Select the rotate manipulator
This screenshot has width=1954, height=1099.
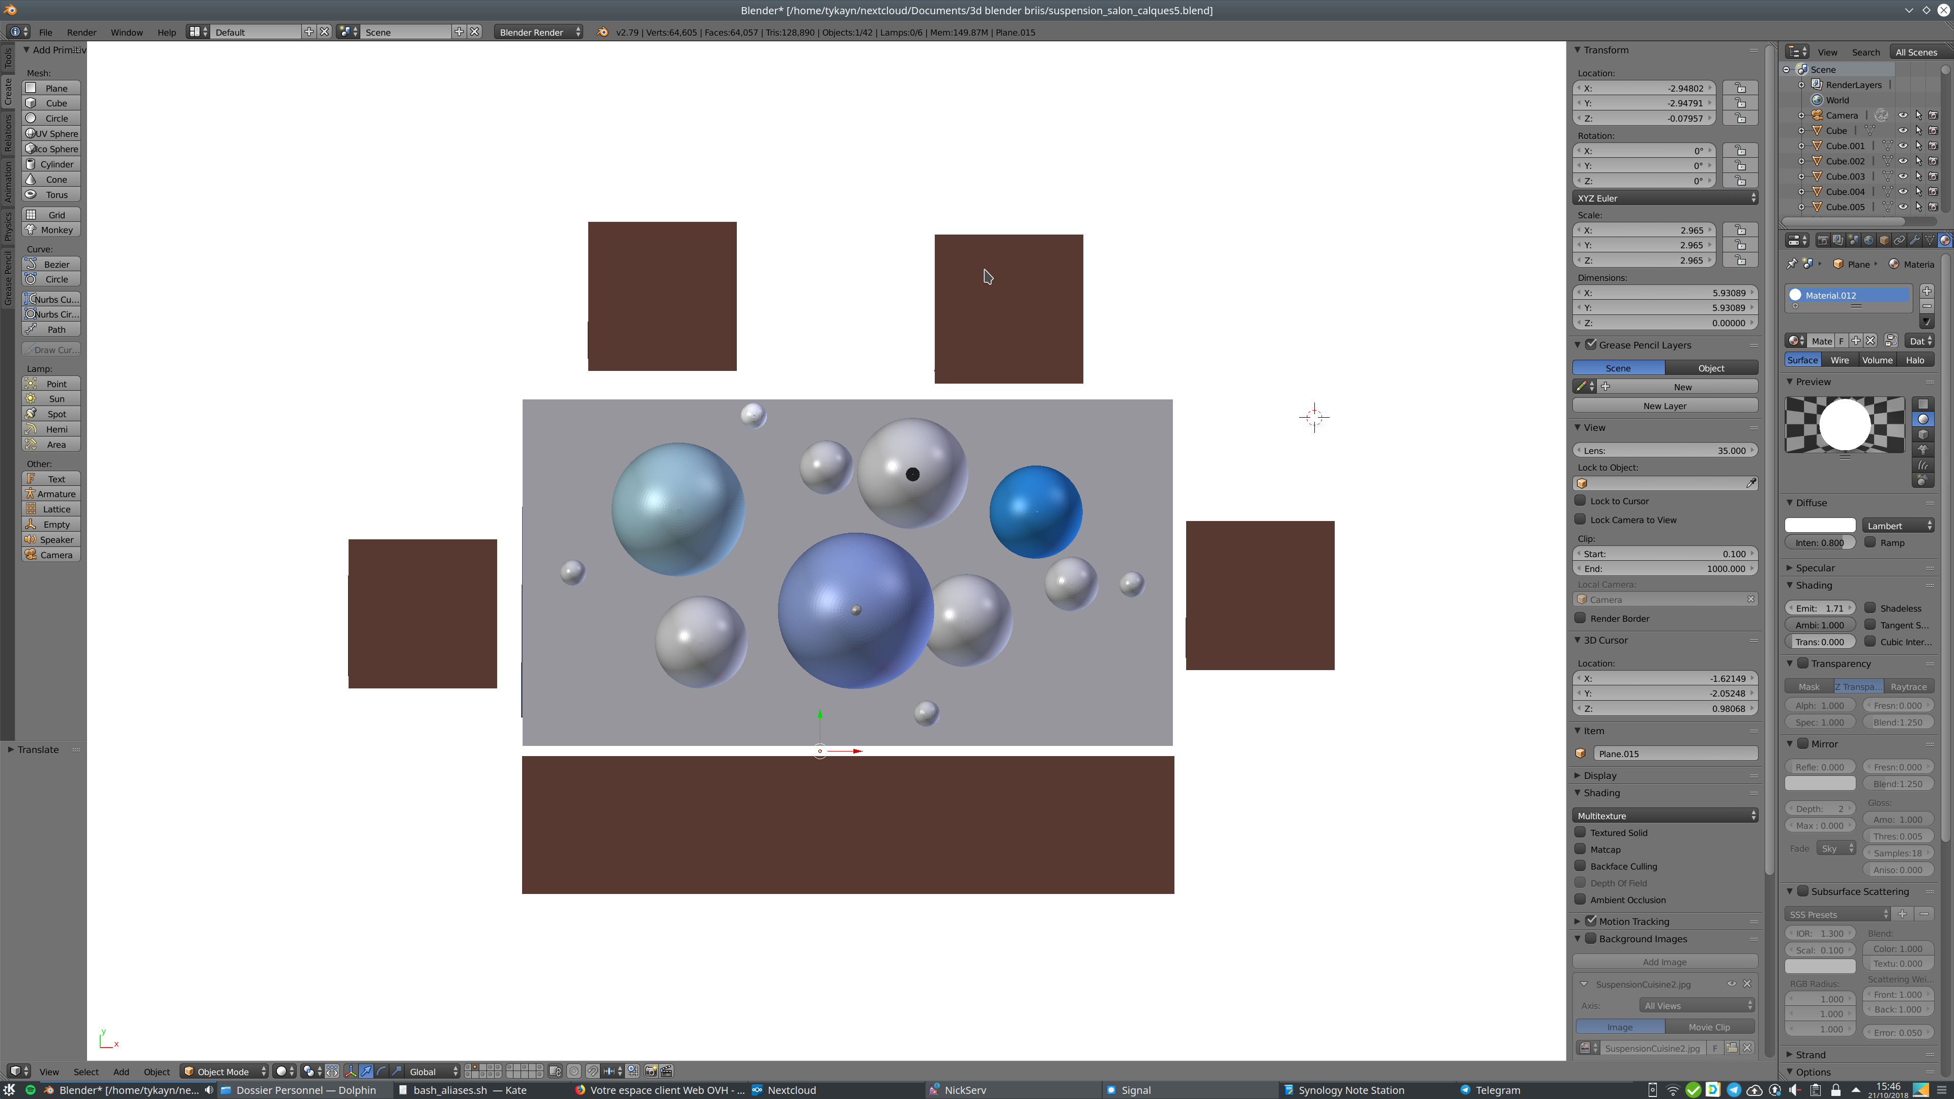pyautogui.click(x=382, y=1071)
